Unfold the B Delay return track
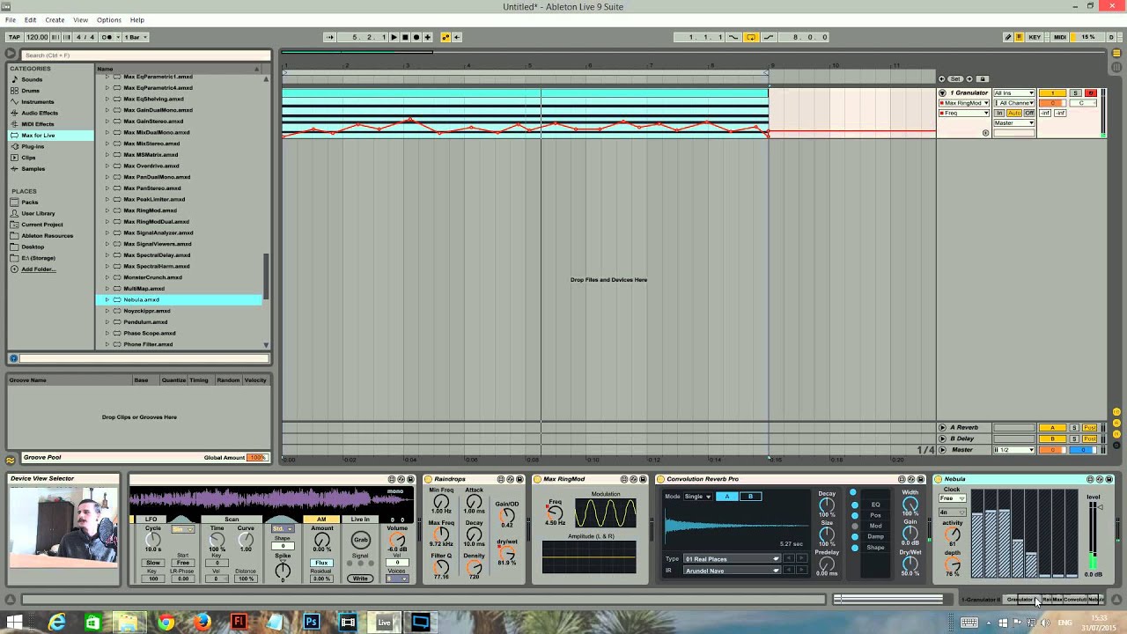1127x634 pixels. [x=942, y=439]
